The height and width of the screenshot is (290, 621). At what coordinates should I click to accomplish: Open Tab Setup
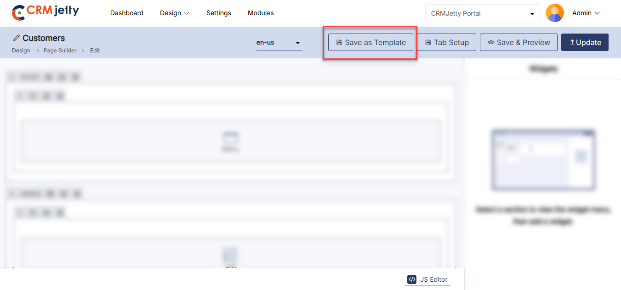coord(446,42)
